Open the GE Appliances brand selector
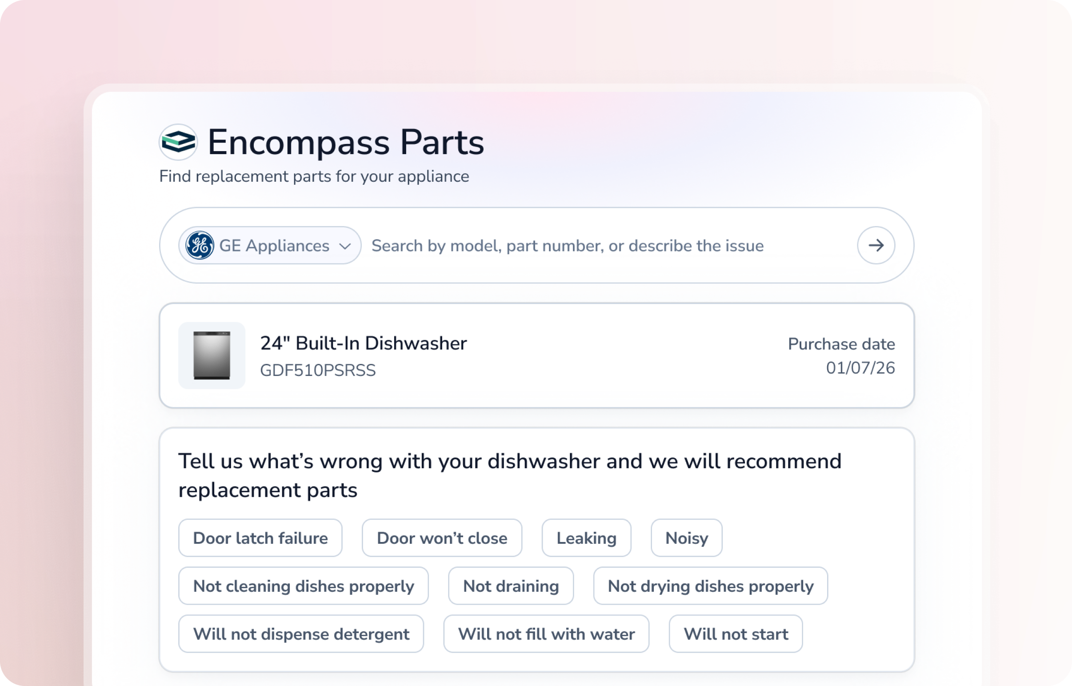Image resolution: width=1072 pixels, height=686 pixels. tap(270, 245)
